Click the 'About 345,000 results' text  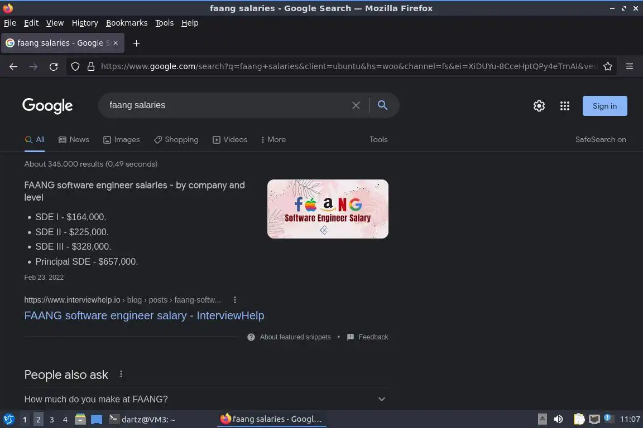tap(90, 164)
